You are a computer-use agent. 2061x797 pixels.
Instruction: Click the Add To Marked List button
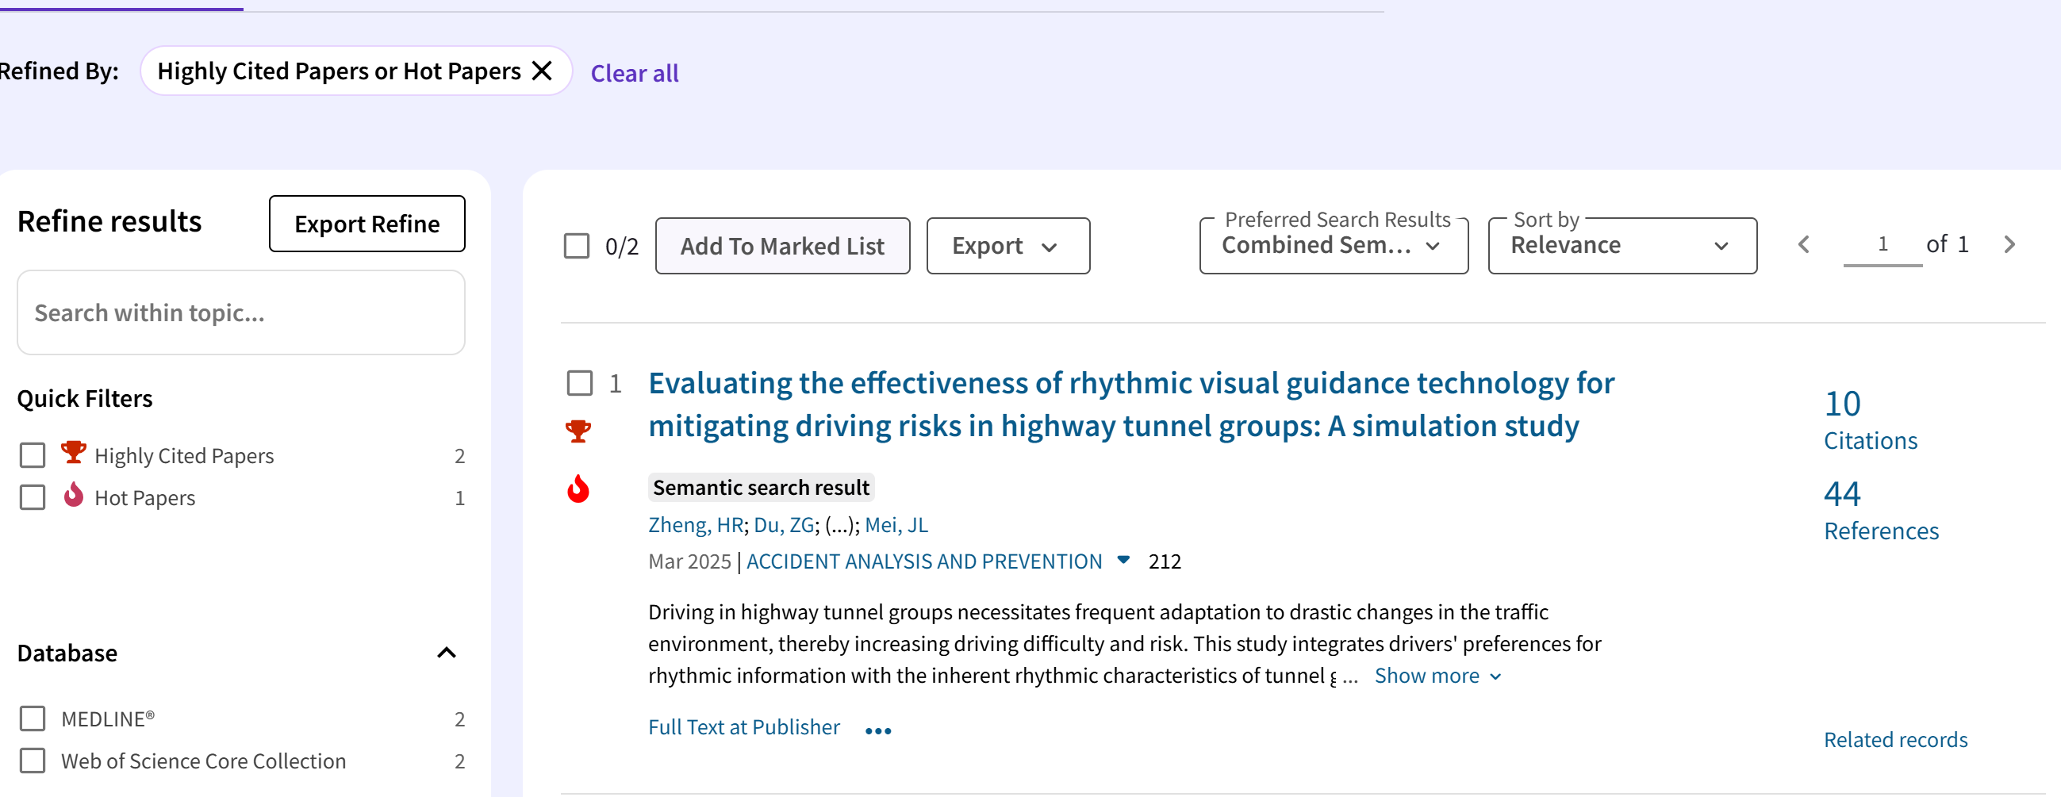coord(781,246)
